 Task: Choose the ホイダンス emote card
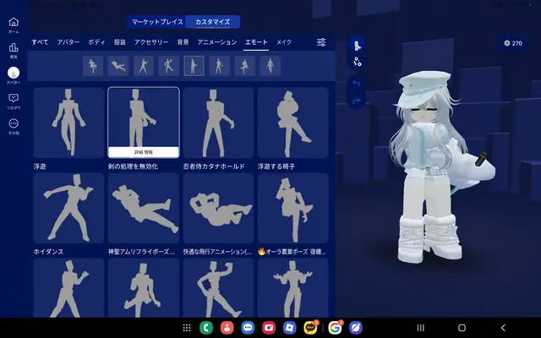click(68, 208)
